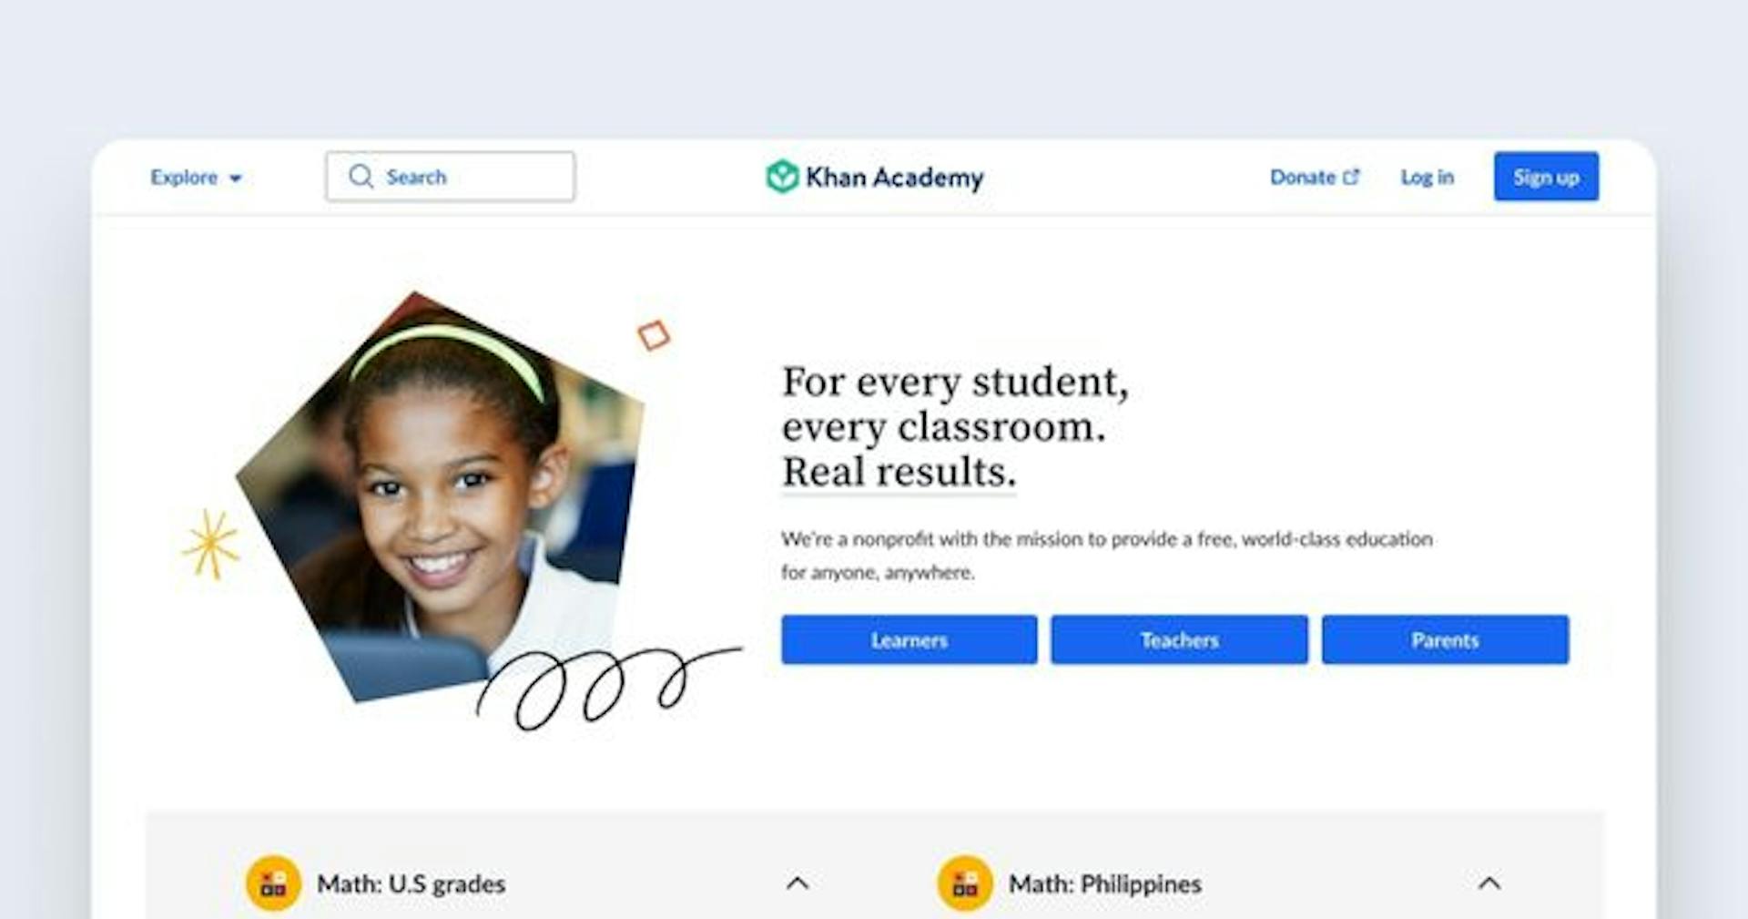The height and width of the screenshot is (919, 1748).
Task: Click the Explore dropdown arrow
Action: point(235,179)
